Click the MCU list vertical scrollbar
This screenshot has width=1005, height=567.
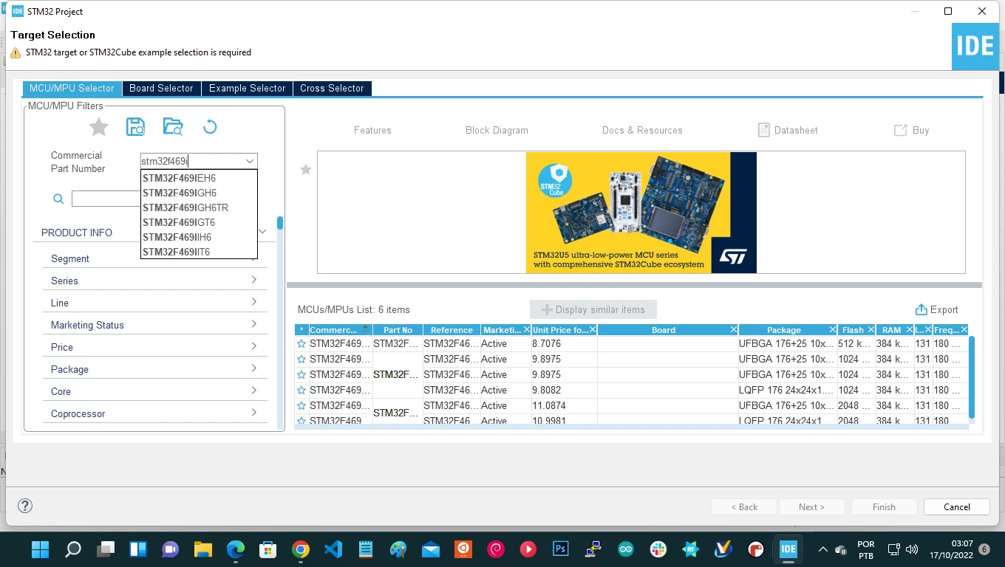click(972, 377)
